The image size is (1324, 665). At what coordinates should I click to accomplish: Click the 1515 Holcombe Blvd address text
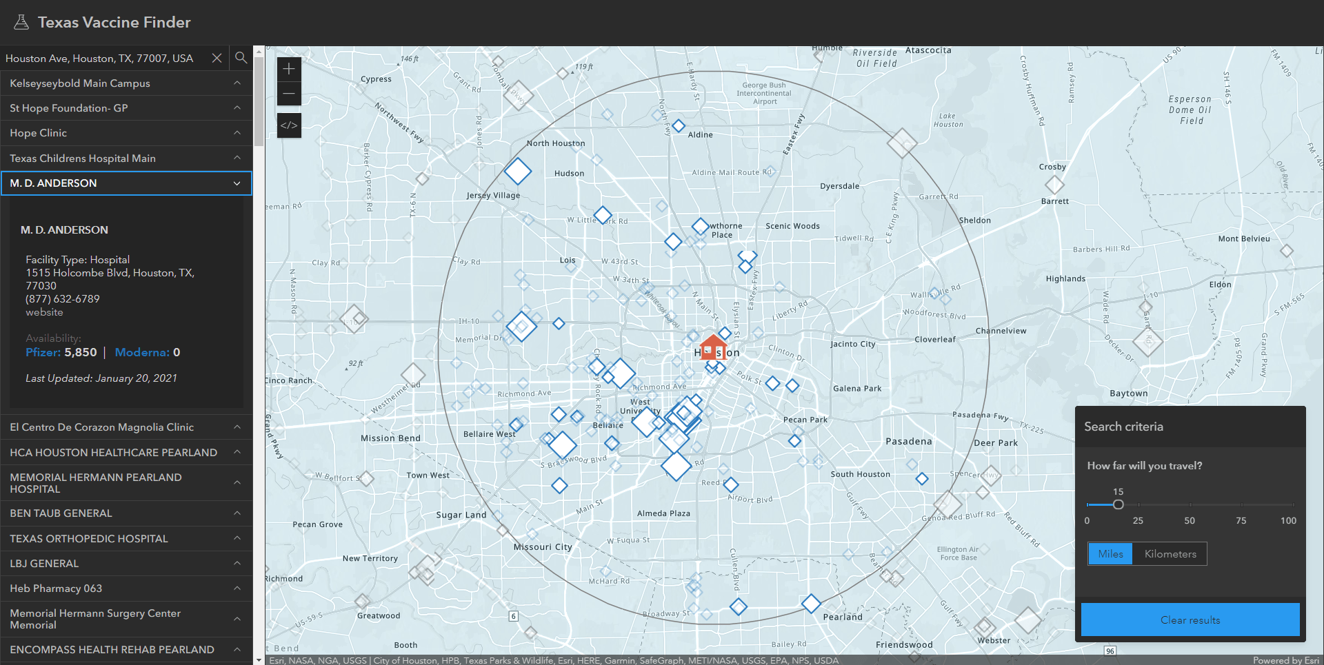point(110,279)
